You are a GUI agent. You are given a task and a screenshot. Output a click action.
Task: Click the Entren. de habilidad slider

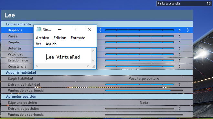(140, 84)
